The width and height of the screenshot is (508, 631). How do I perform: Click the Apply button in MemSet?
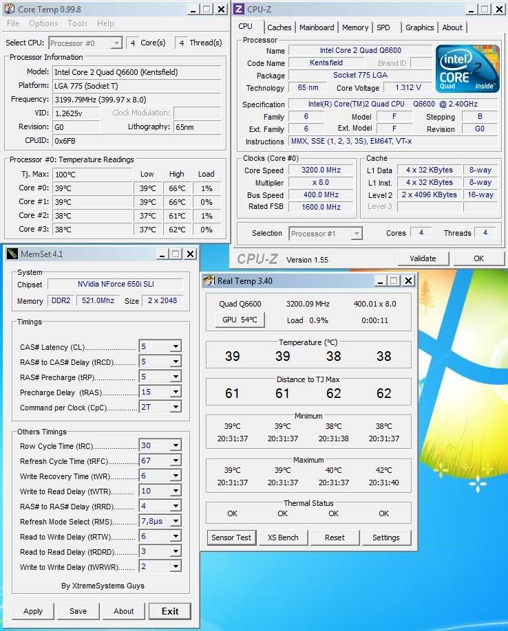pos(33,611)
